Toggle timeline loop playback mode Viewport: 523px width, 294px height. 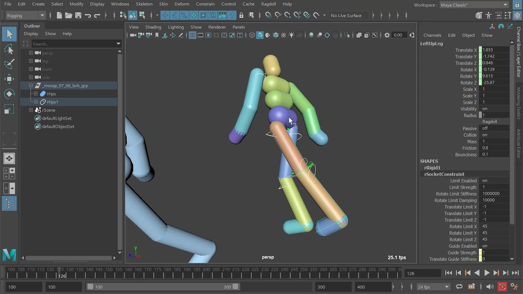pyautogui.click(x=459, y=287)
